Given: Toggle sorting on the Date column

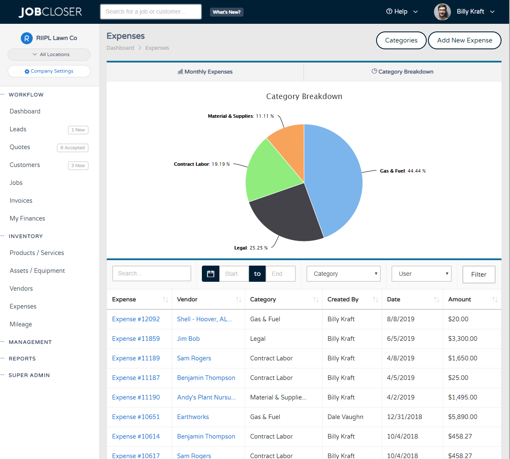Looking at the screenshot, I should (x=437, y=299).
